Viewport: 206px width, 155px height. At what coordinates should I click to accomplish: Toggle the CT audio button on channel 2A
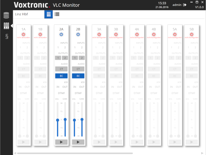[x=61, y=69]
